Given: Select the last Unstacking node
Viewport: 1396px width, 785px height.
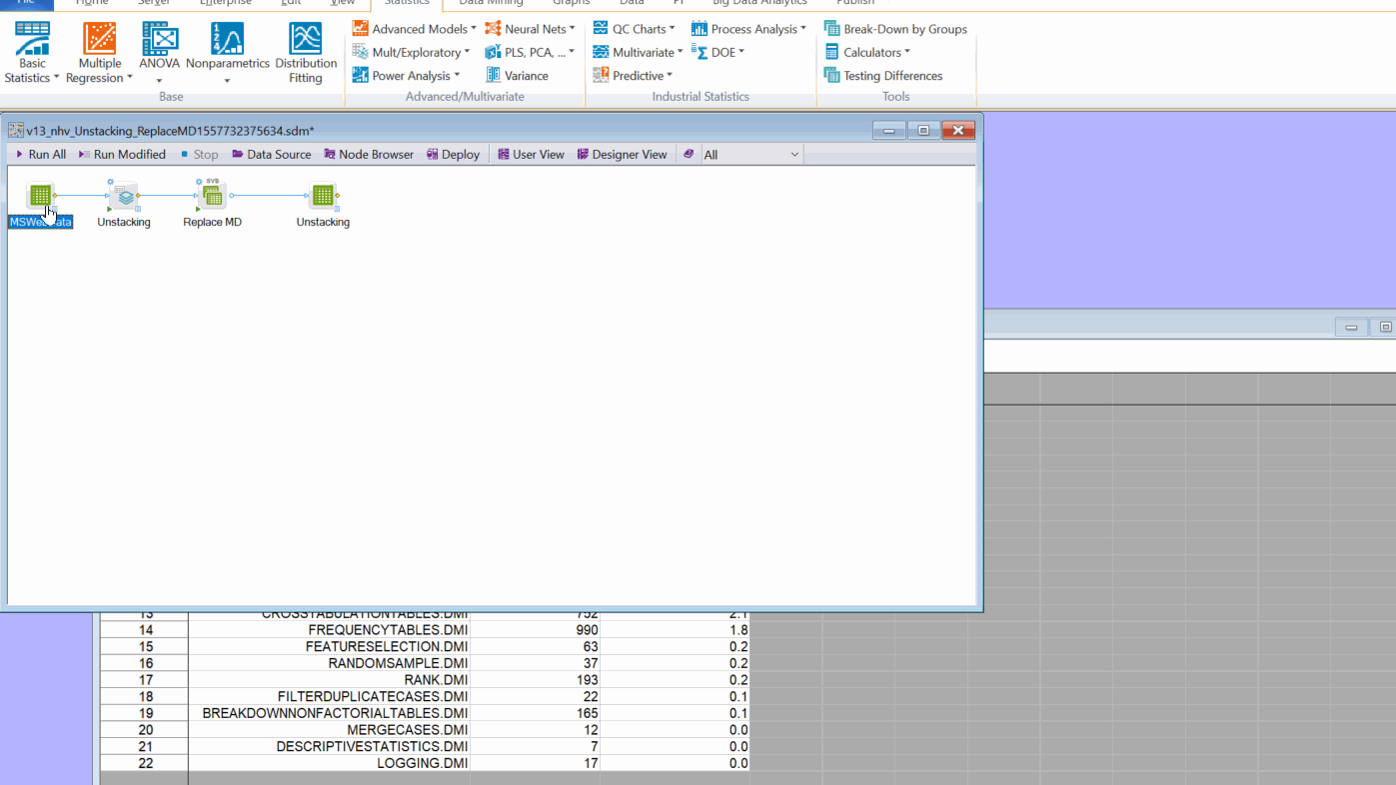Looking at the screenshot, I should 323,197.
